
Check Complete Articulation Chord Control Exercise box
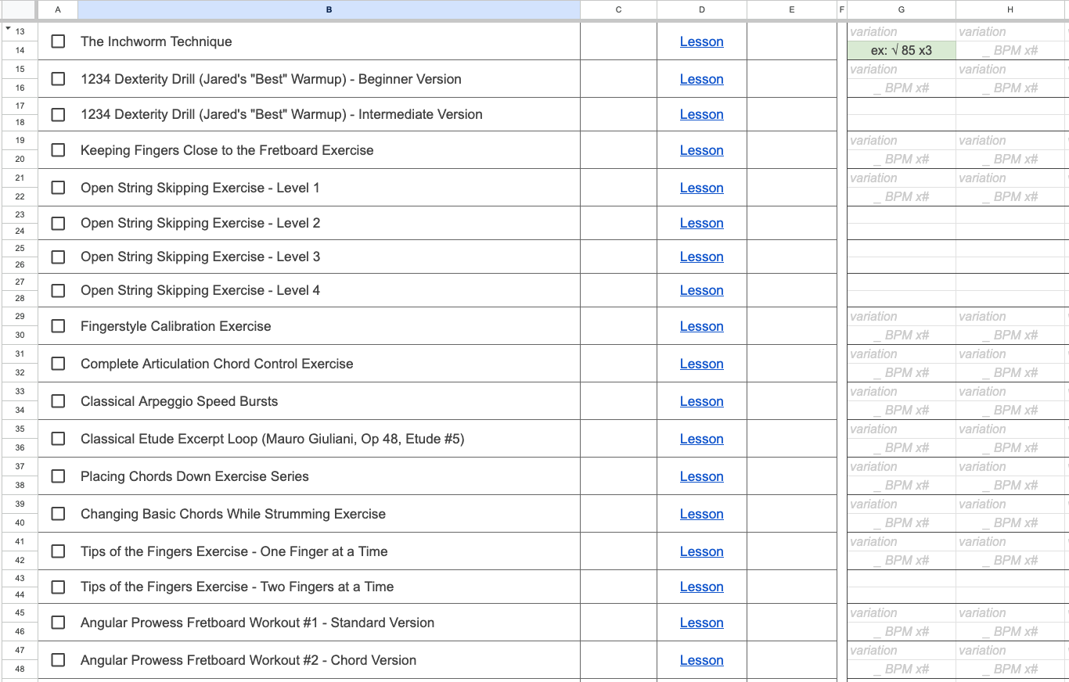[x=58, y=364]
